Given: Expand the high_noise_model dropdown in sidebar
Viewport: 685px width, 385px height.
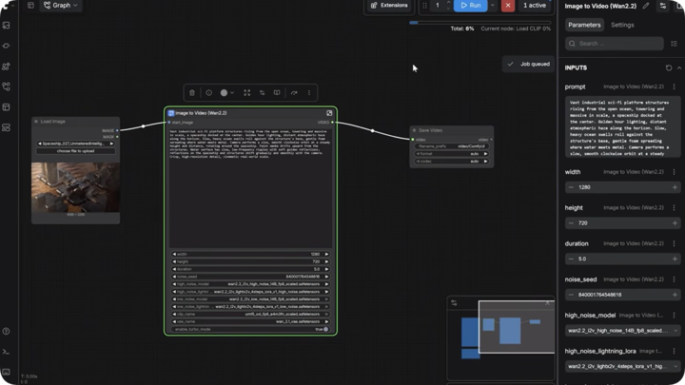Looking at the screenshot, I should (622, 331).
